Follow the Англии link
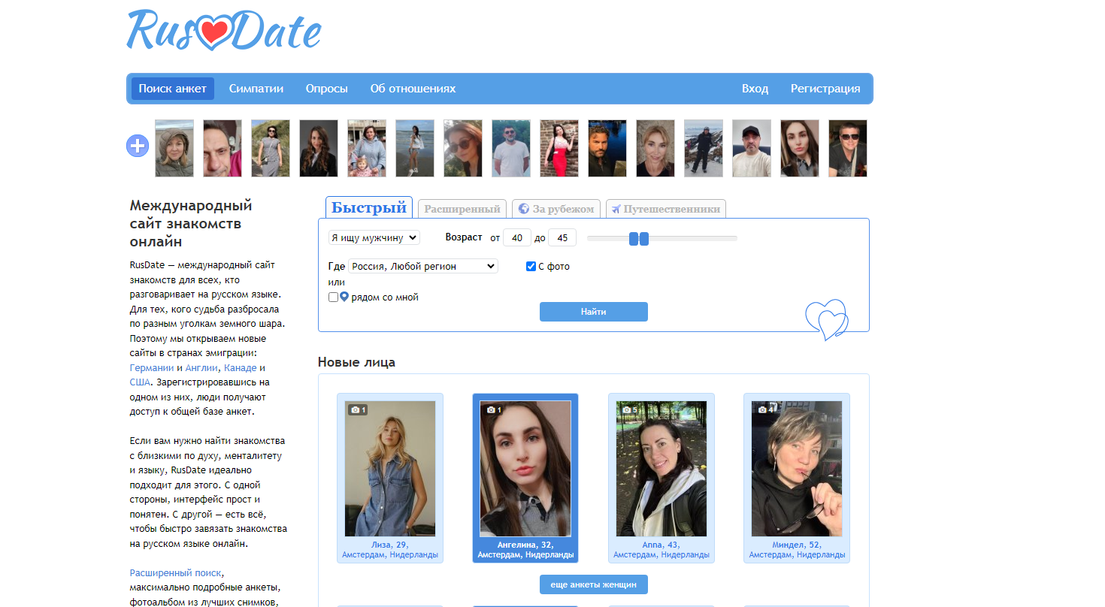 [x=201, y=368]
